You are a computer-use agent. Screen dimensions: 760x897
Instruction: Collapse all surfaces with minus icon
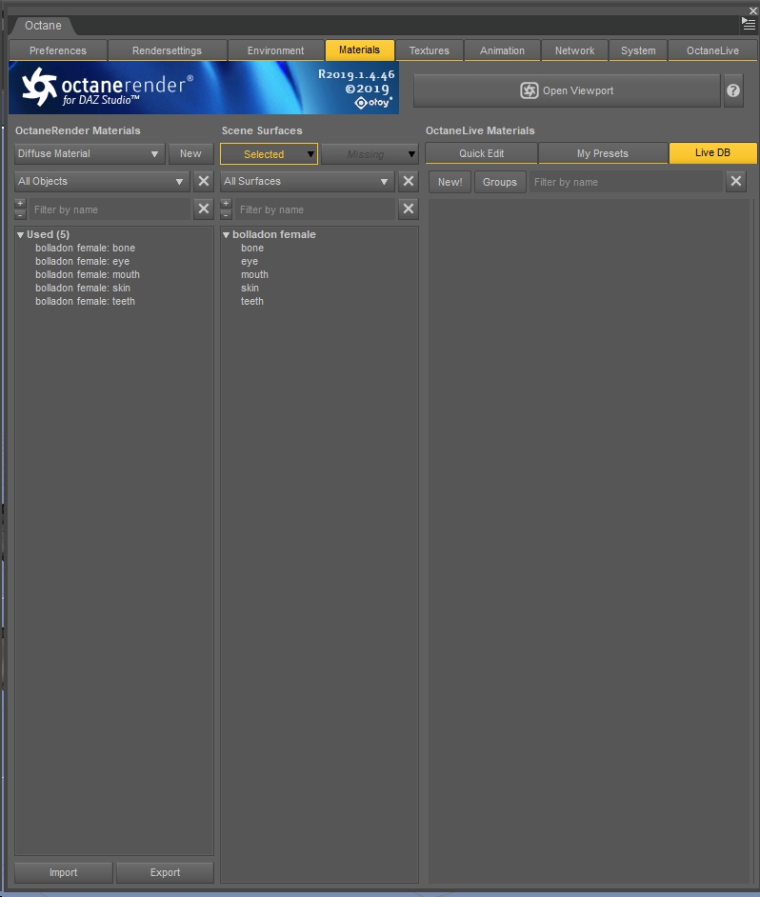tap(226, 214)
